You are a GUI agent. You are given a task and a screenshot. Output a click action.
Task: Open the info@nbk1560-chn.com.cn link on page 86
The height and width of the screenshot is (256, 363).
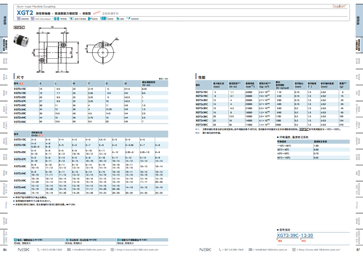click(x=89, y=250)
